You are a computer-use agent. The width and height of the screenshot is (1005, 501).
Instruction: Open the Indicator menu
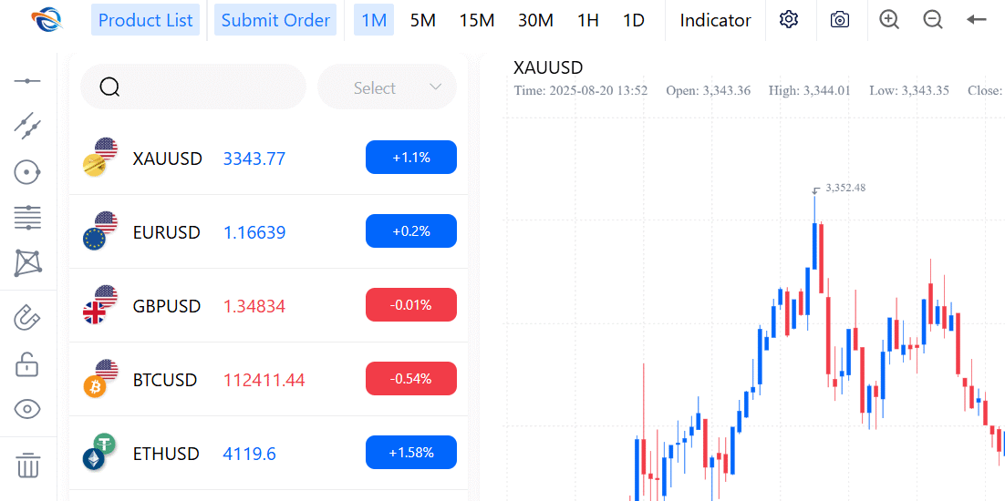pos(715,20)
